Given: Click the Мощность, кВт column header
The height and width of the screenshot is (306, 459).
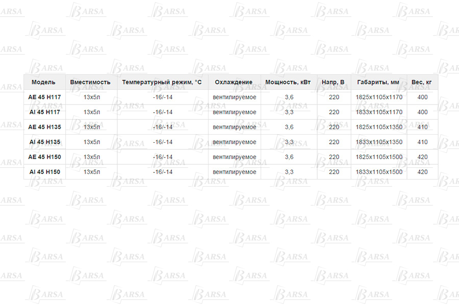Looking at the screenshot, I should click(x=288, y=82).
